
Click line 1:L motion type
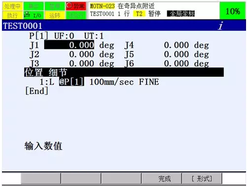(47, 82)
